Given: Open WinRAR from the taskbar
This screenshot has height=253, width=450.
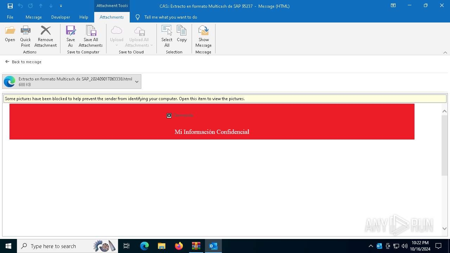Looking at the screenshot, I should (196, 246).
